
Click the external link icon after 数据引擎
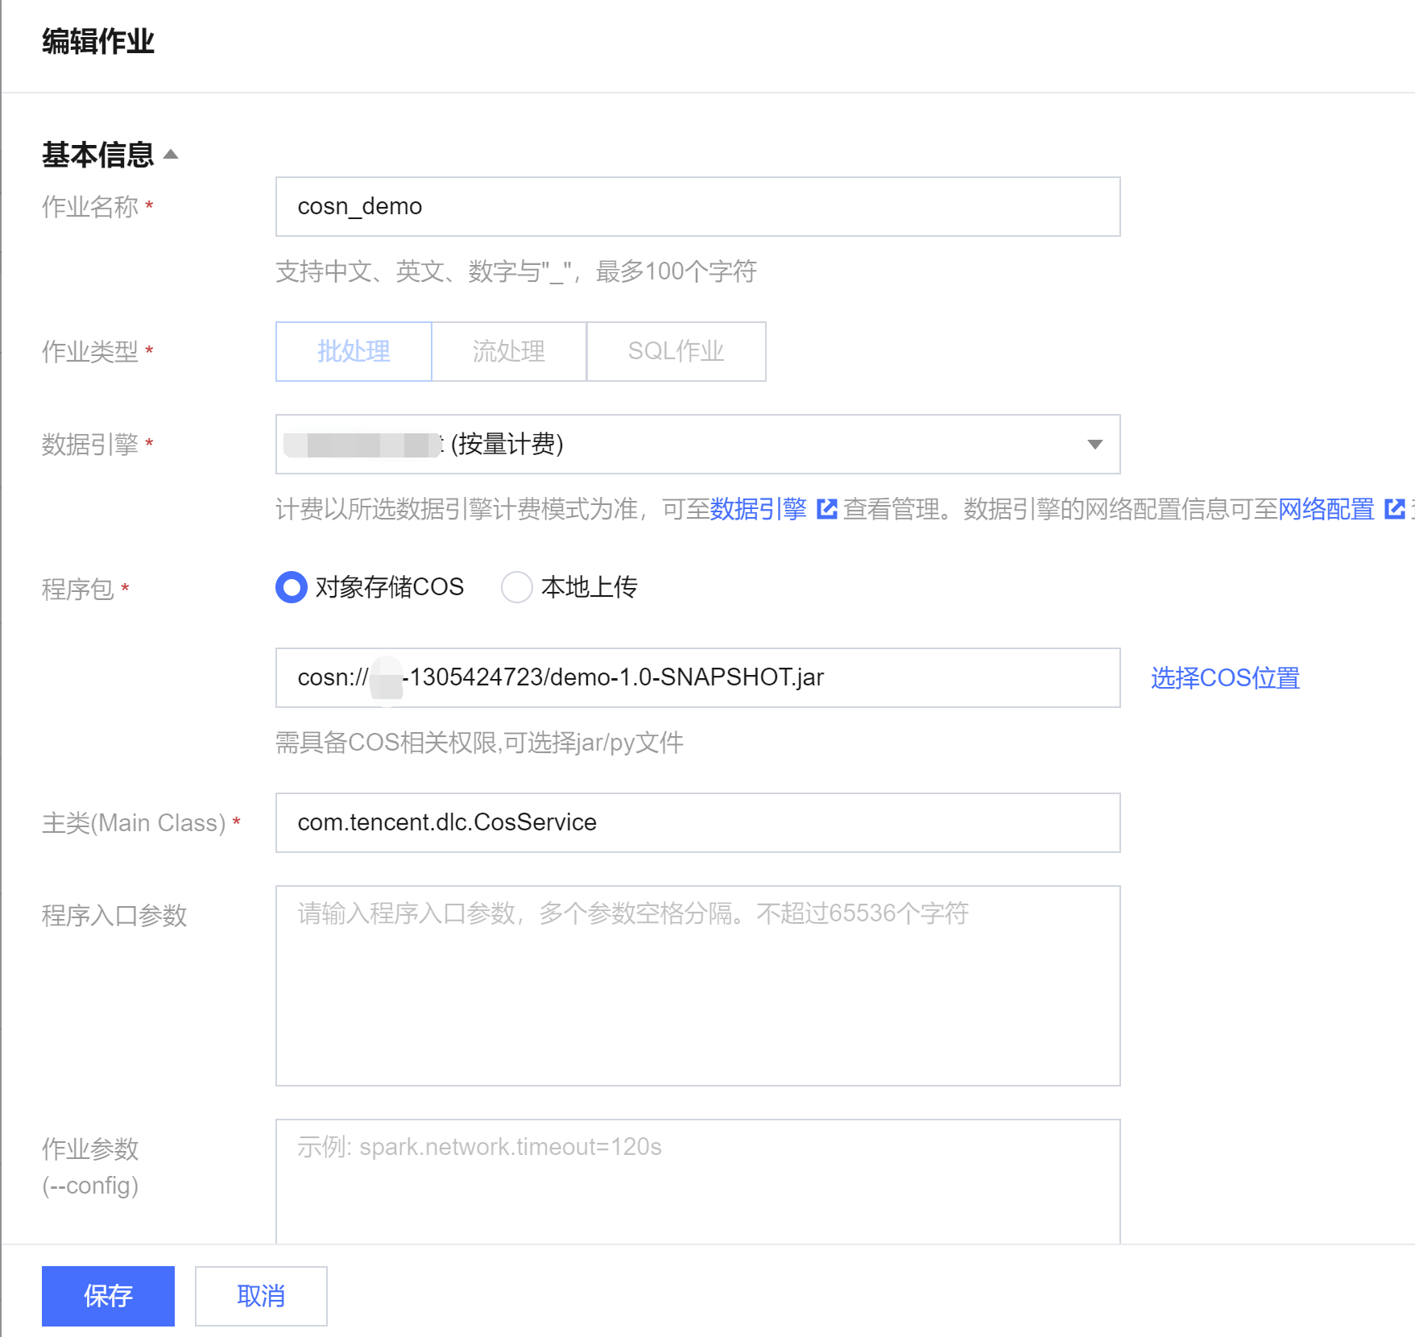pos(827,509)
